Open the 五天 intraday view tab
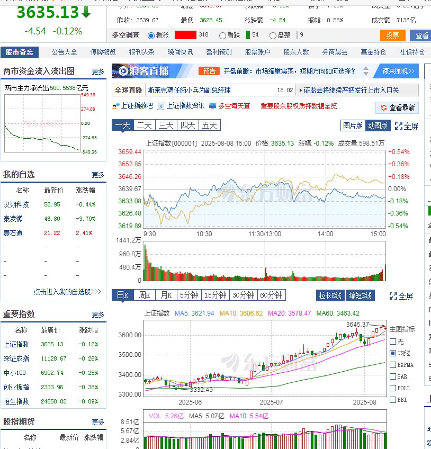431x449 pixels. (x=209, y=124)
